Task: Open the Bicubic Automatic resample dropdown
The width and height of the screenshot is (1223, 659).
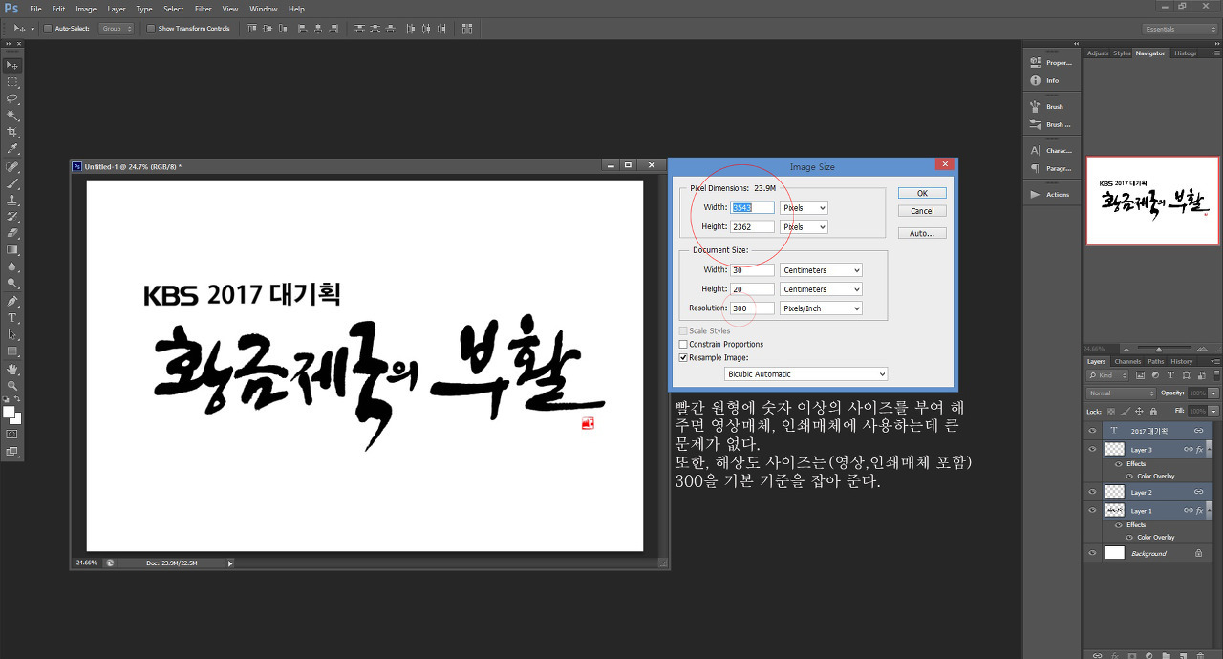Action: click(805, 372)
